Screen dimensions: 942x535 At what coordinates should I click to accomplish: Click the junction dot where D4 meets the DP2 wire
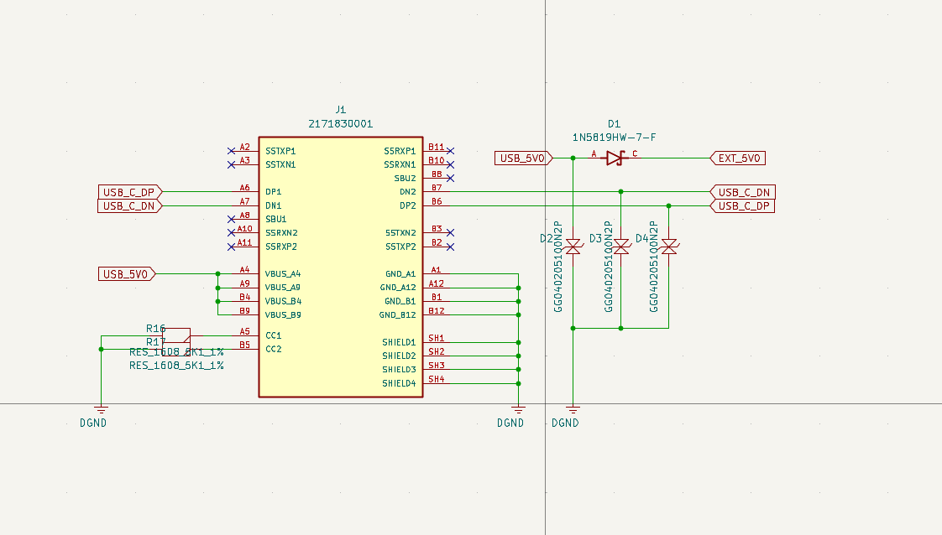[668, 205]
